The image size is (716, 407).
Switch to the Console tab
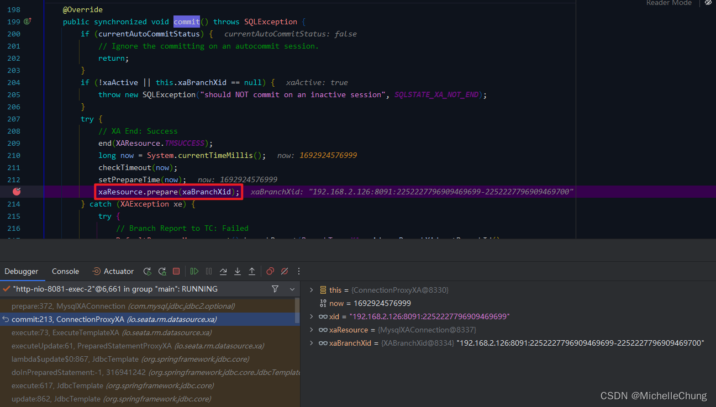pos(65,271)
